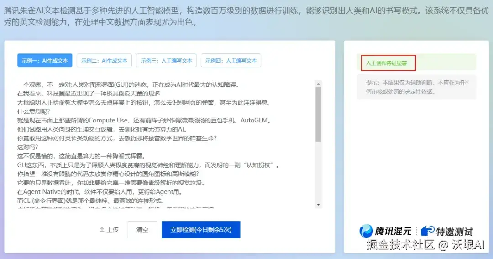Click the line starting with 这不仅是错的
493x259 pixels.
tap(81, 156)
